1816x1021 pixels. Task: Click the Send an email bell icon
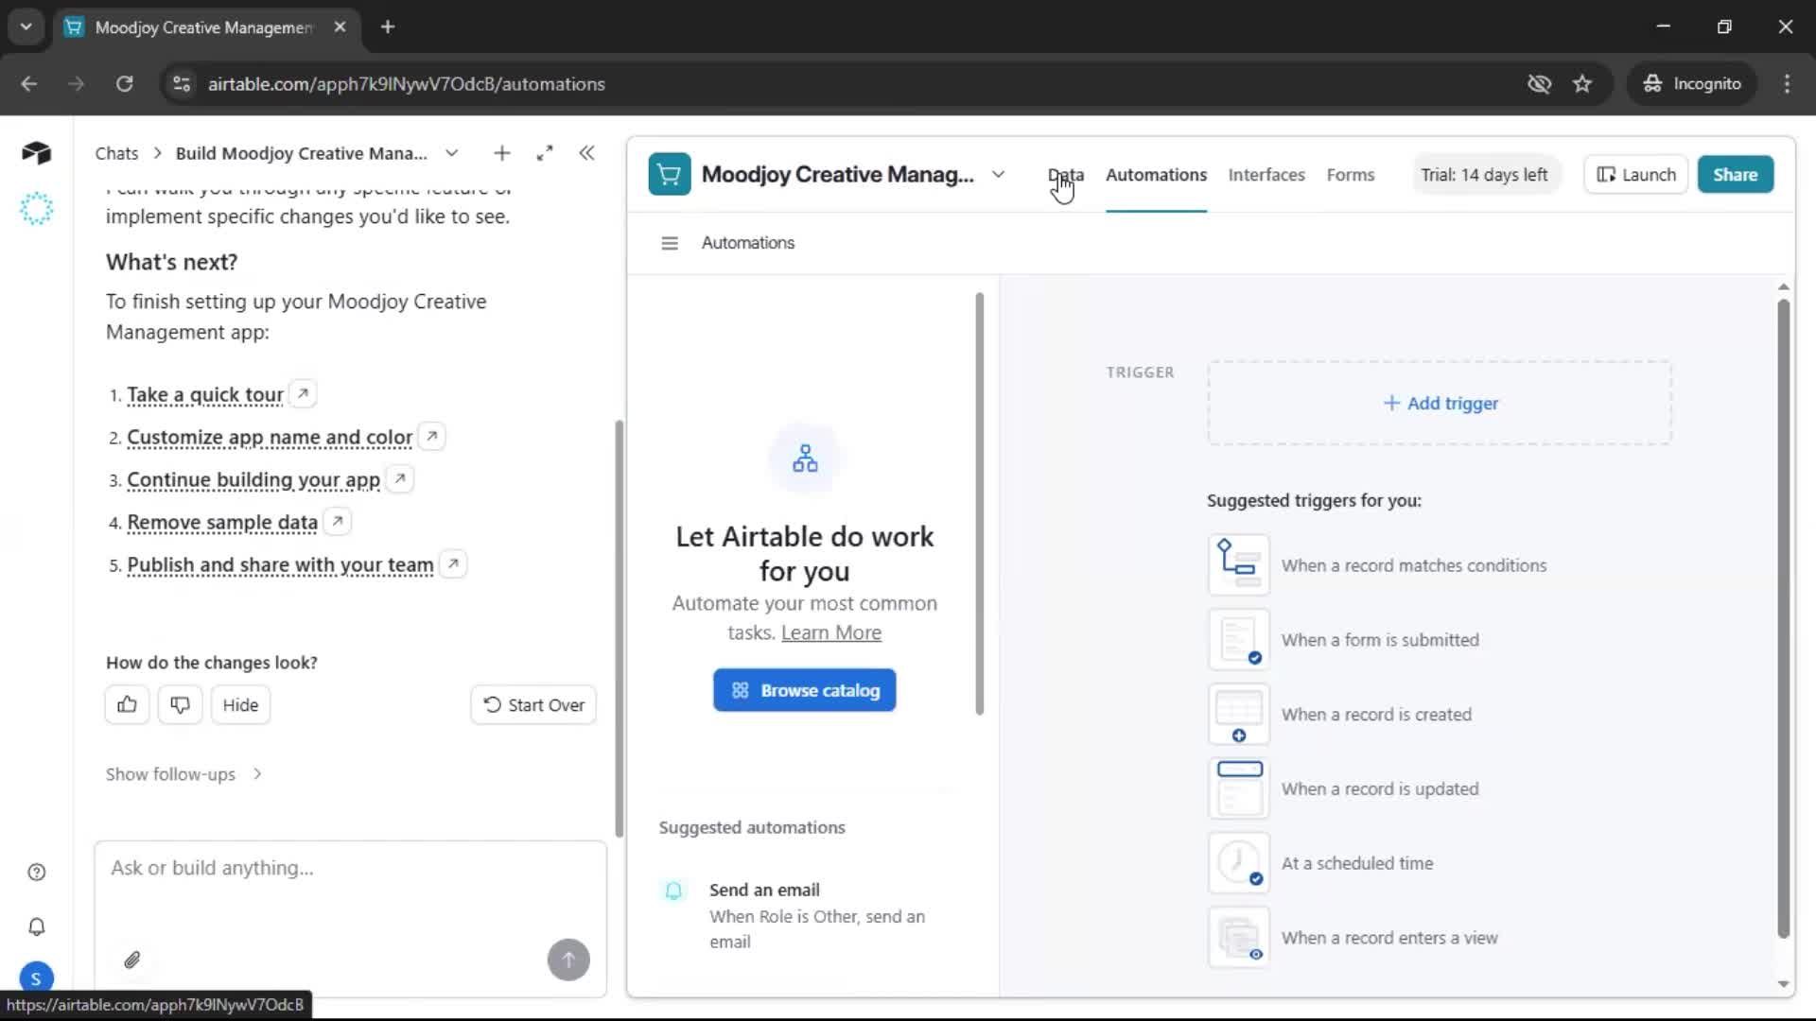pyautogui.click(x=673, y=891)
